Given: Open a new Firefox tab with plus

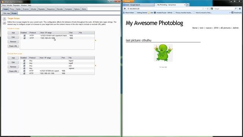Looking at the screenshot, I should [x=188, y=5].
